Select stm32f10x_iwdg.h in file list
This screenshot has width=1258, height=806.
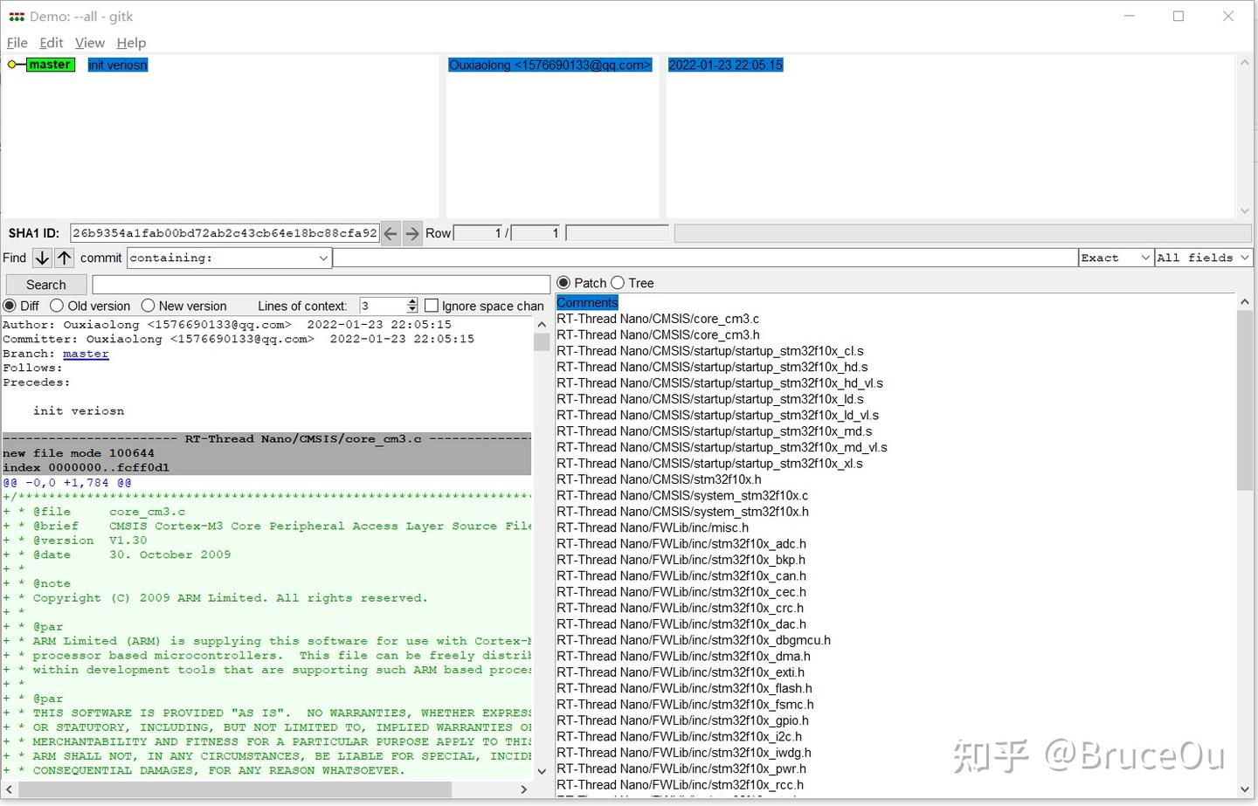point(684,753)
